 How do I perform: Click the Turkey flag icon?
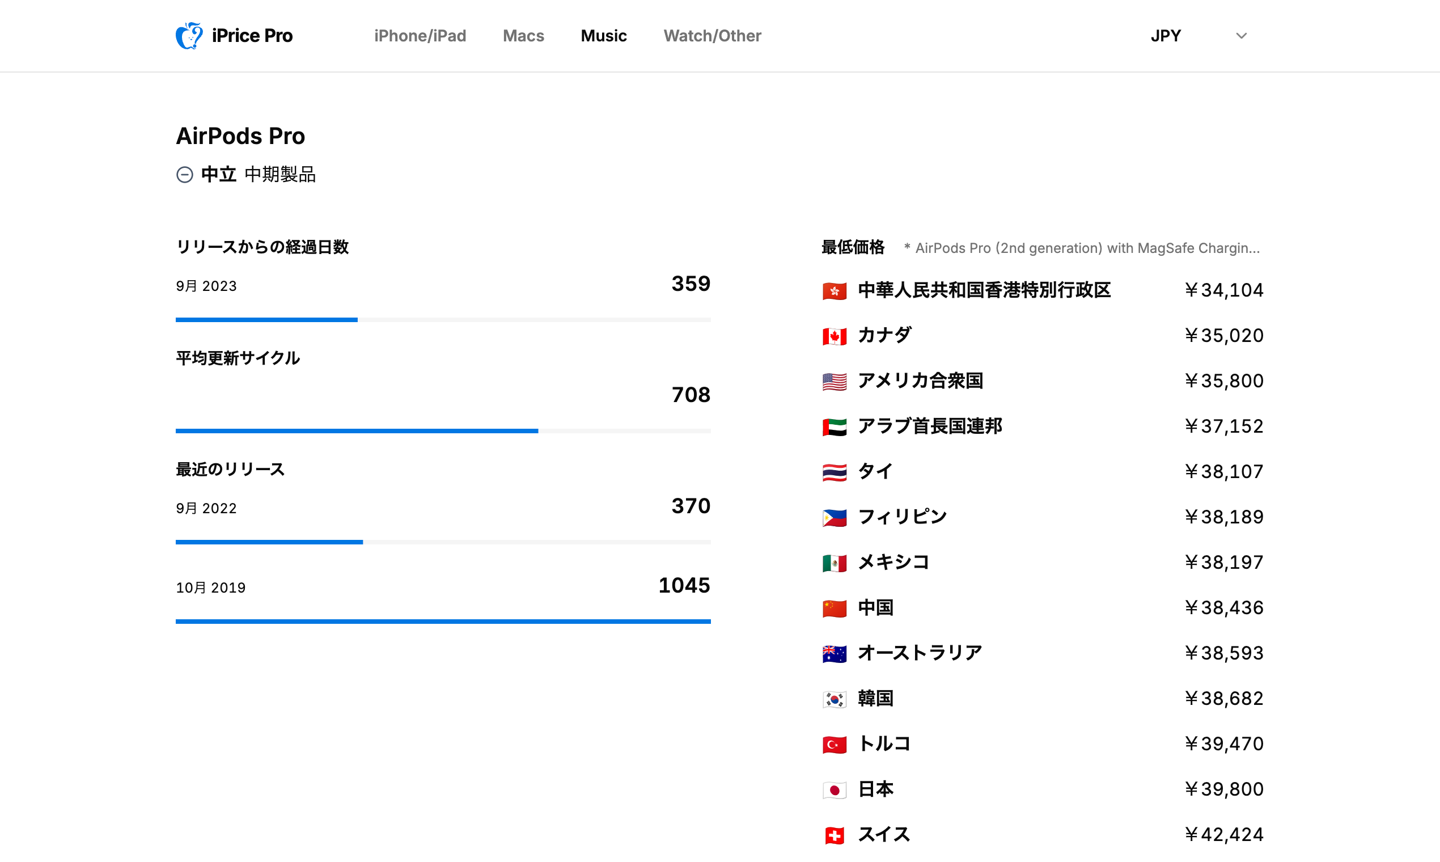coord(834,744)
